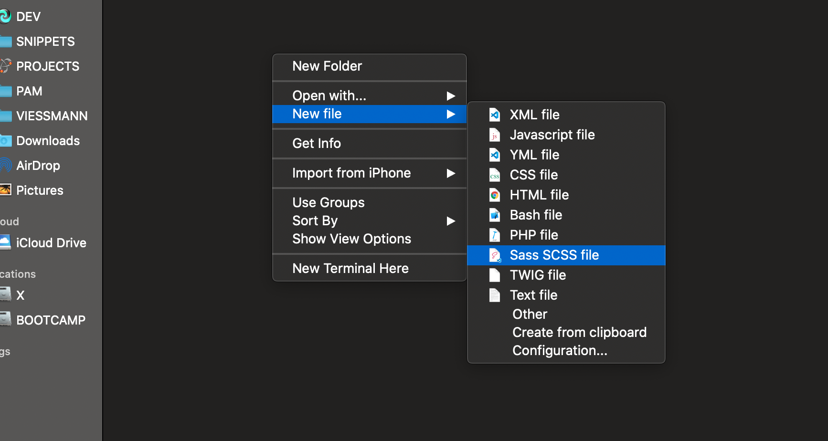Choose New Folder from context menu

(327, 66)
